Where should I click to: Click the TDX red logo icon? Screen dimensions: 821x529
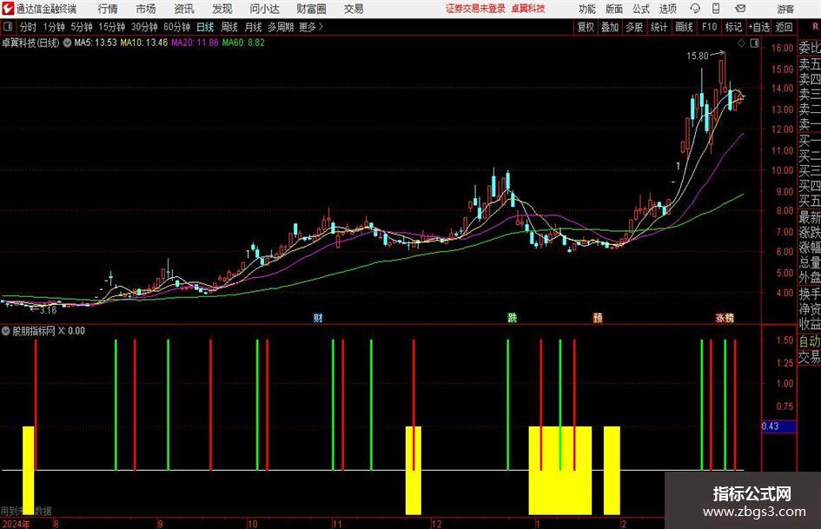tap(8, 9)
